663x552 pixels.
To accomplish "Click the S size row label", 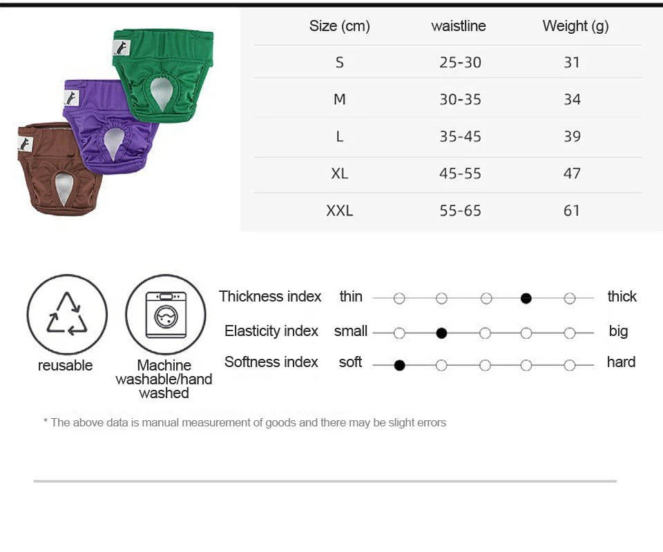I will click(x=339, y=63).
